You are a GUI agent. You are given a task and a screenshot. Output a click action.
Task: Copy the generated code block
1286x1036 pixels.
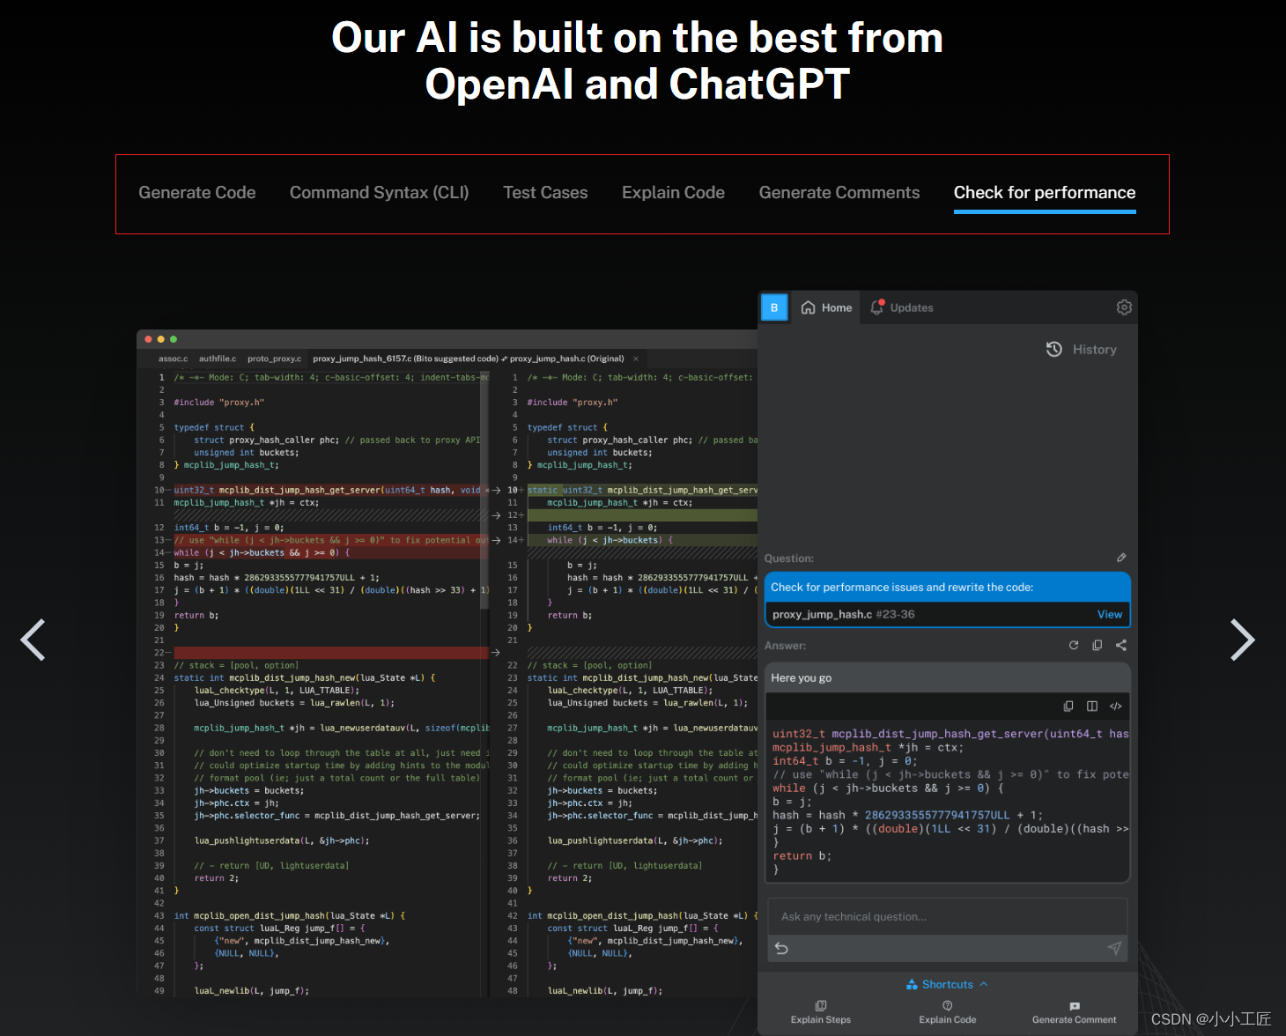point(1068,706)
